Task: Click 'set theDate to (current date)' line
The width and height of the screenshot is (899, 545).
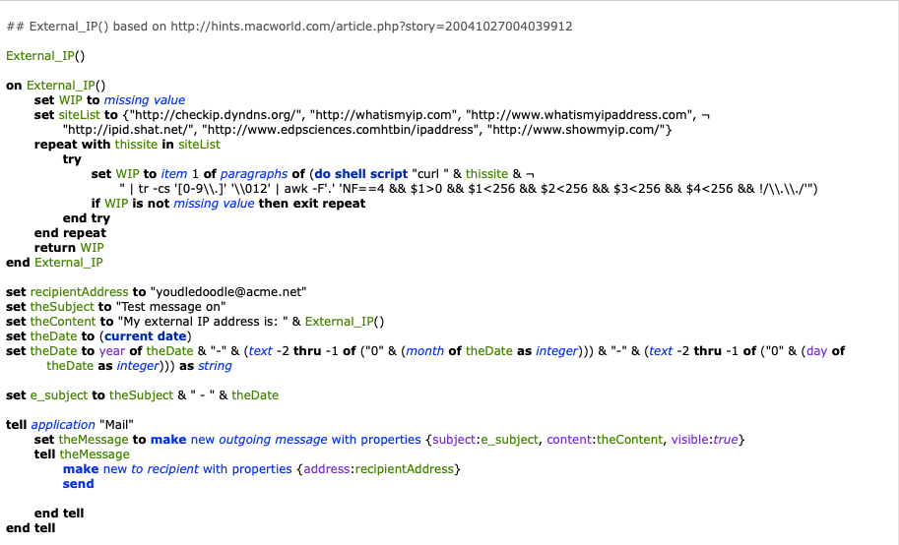Action: pos(98,336)
